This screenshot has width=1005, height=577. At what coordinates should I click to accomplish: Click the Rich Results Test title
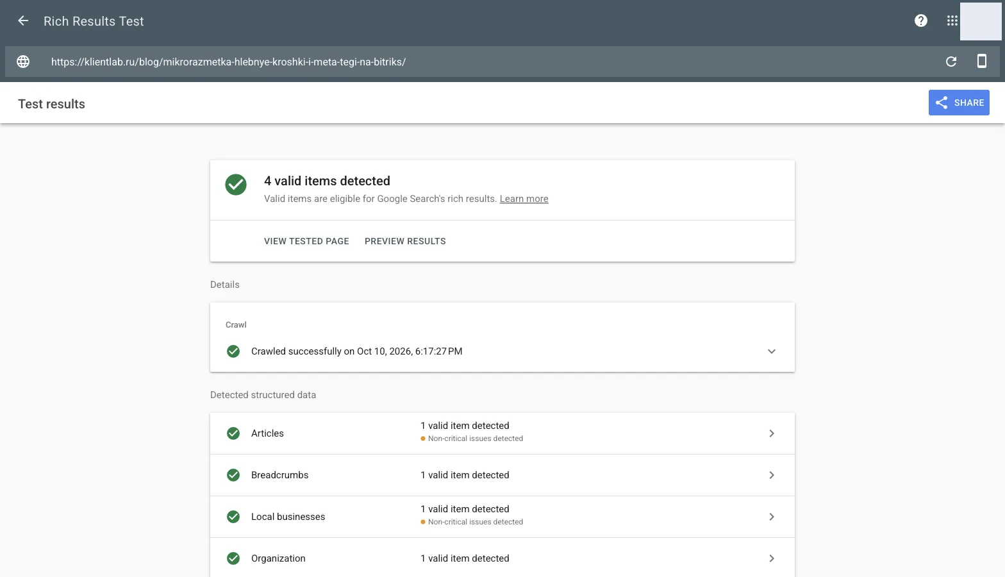[x=94, y=21]
